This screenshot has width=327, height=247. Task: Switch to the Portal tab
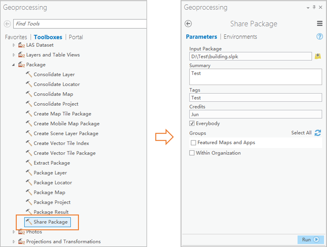(x=76, y=37)
